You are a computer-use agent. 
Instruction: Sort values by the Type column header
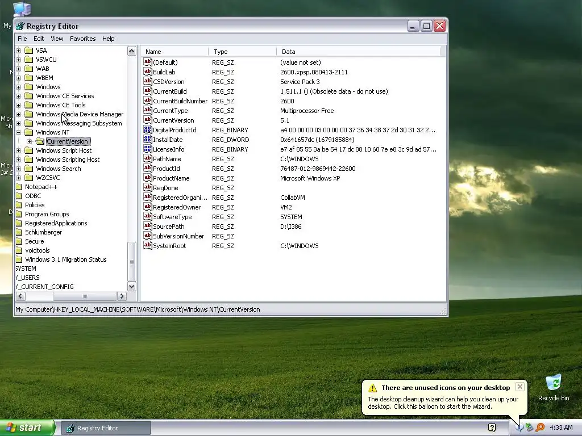(x=242, y=52)
